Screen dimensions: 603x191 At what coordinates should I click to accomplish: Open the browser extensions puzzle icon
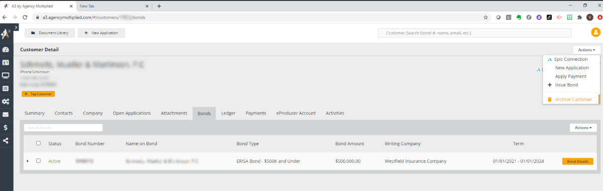coord(580,17)
